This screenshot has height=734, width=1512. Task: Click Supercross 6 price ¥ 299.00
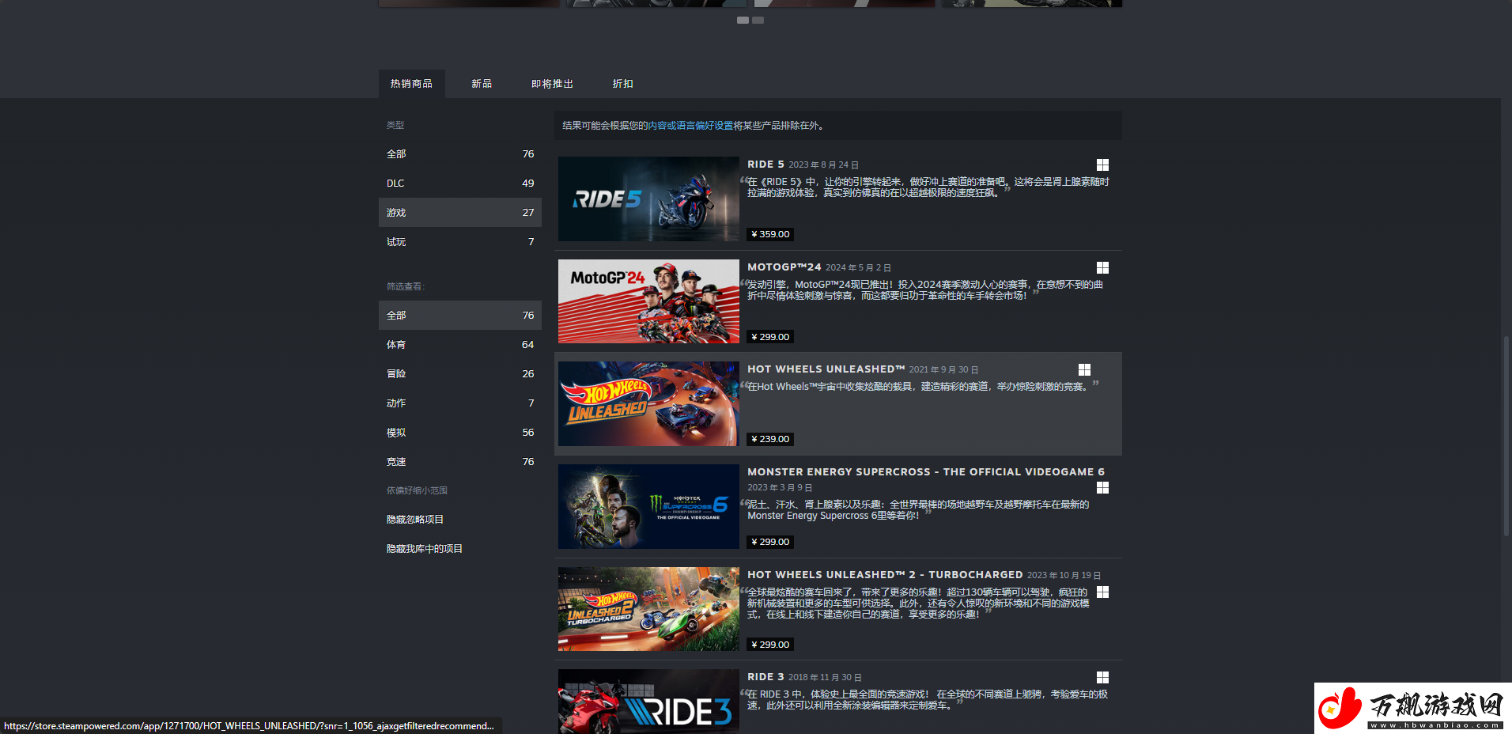point(770,542)
